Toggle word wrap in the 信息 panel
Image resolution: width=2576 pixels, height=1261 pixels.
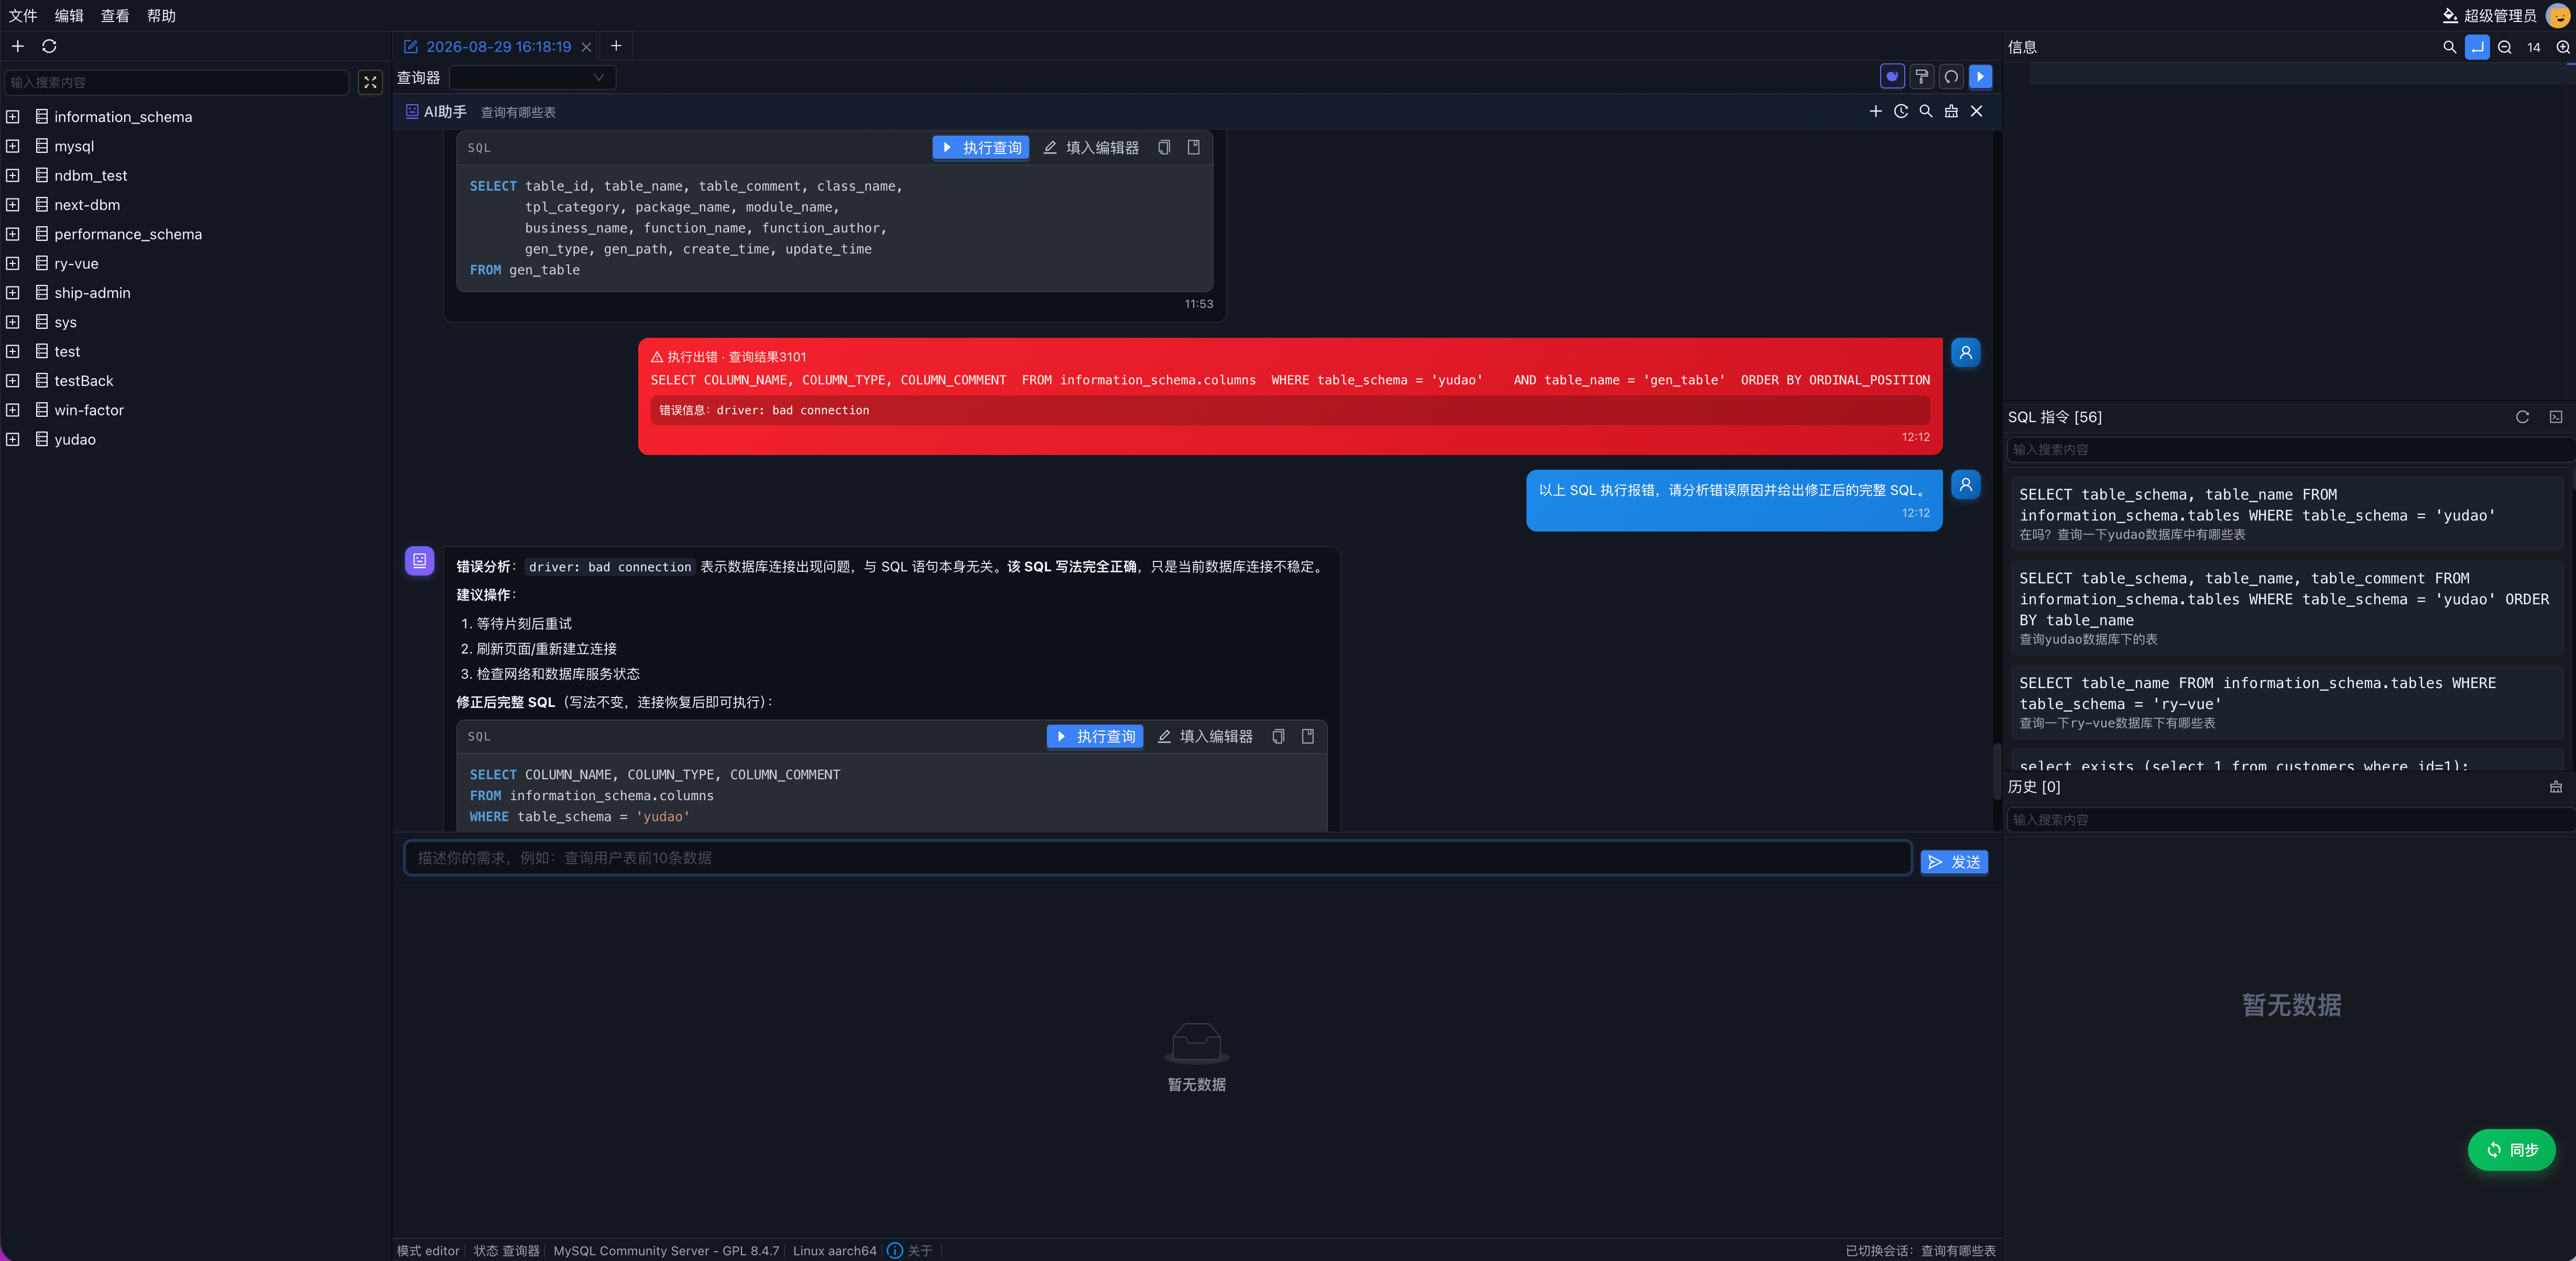pyautogui.click(x=2477, y=47)
